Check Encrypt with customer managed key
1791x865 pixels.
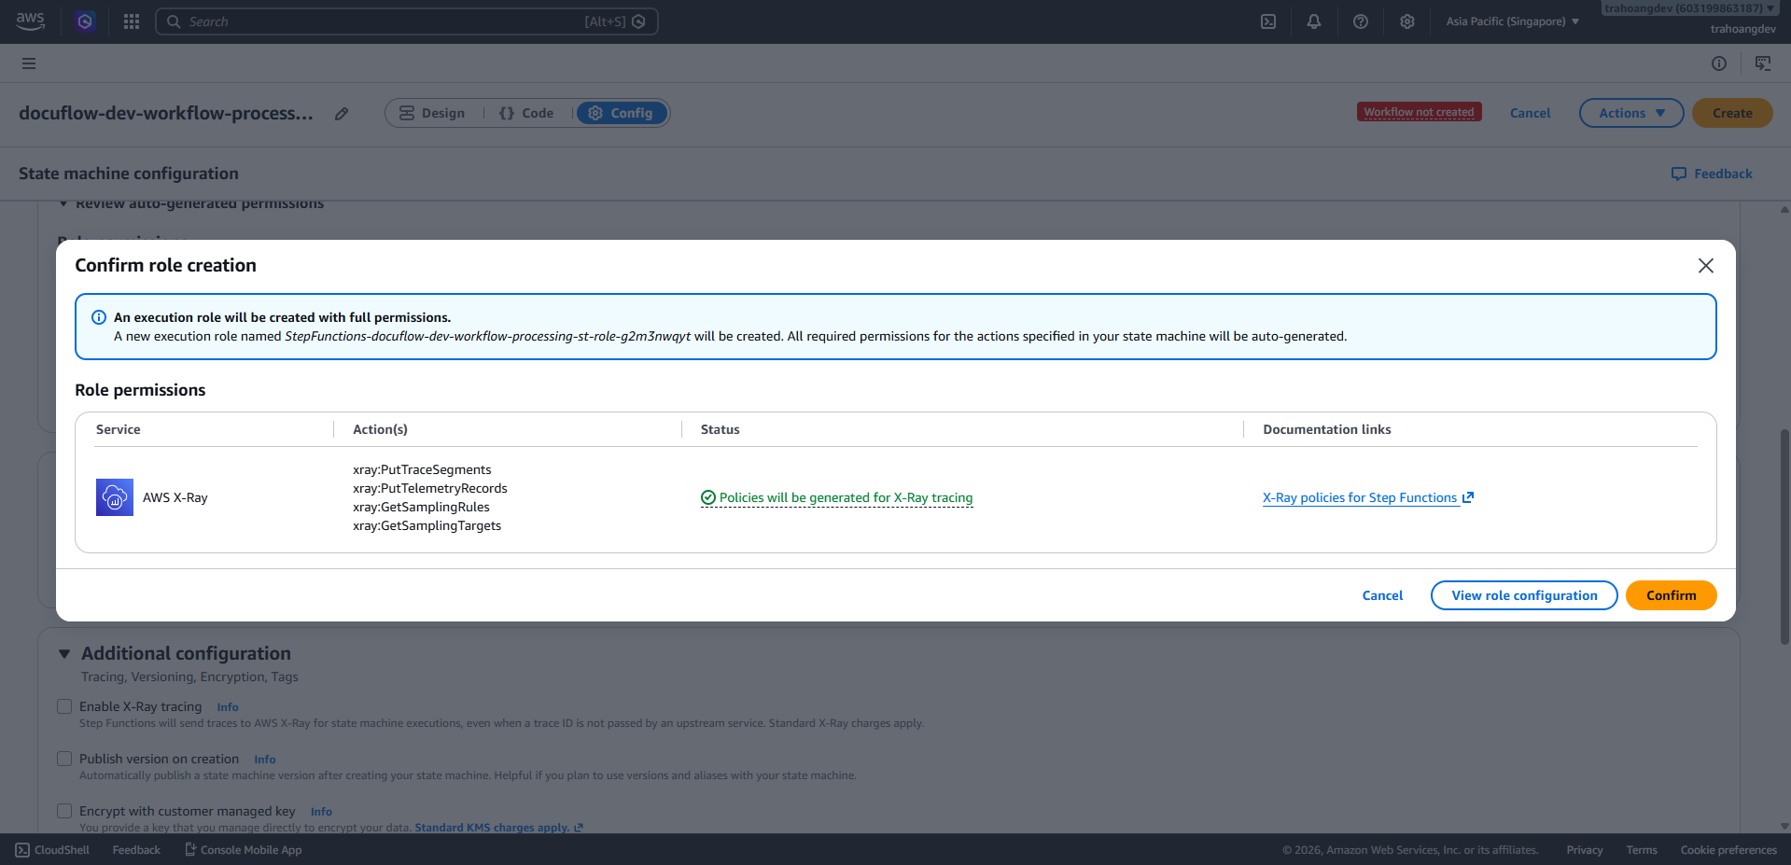(64, 811)
